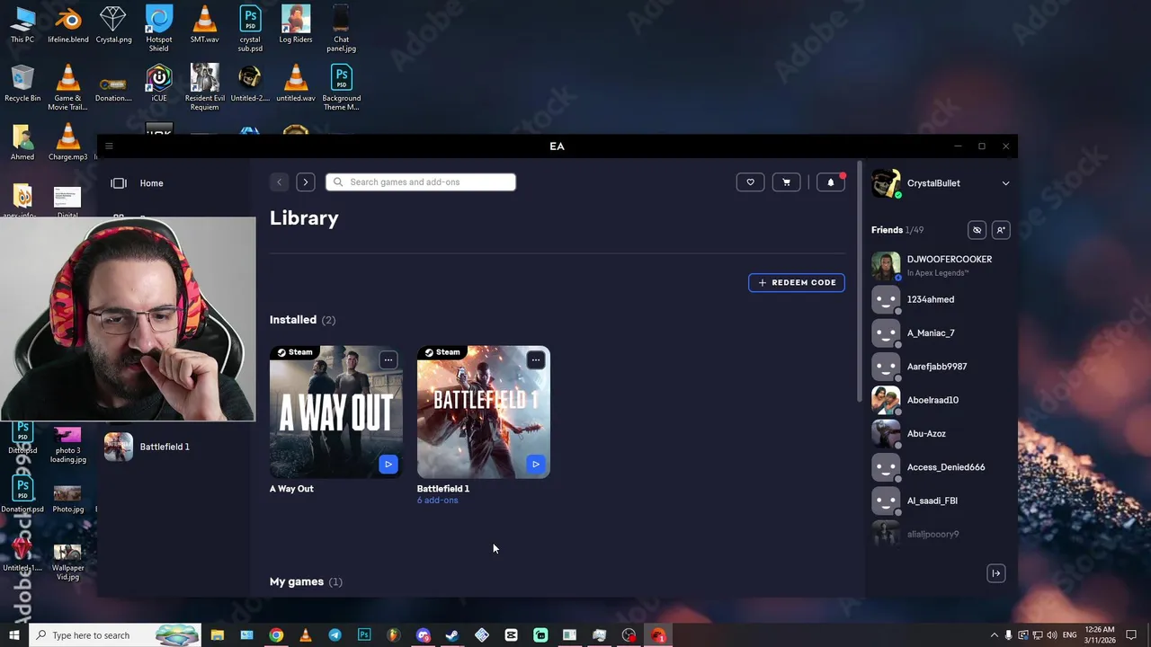Open A Way Out options menu
Image resolution: width=1151 pixels, height=647 pixels.
(x=388, y=360)
